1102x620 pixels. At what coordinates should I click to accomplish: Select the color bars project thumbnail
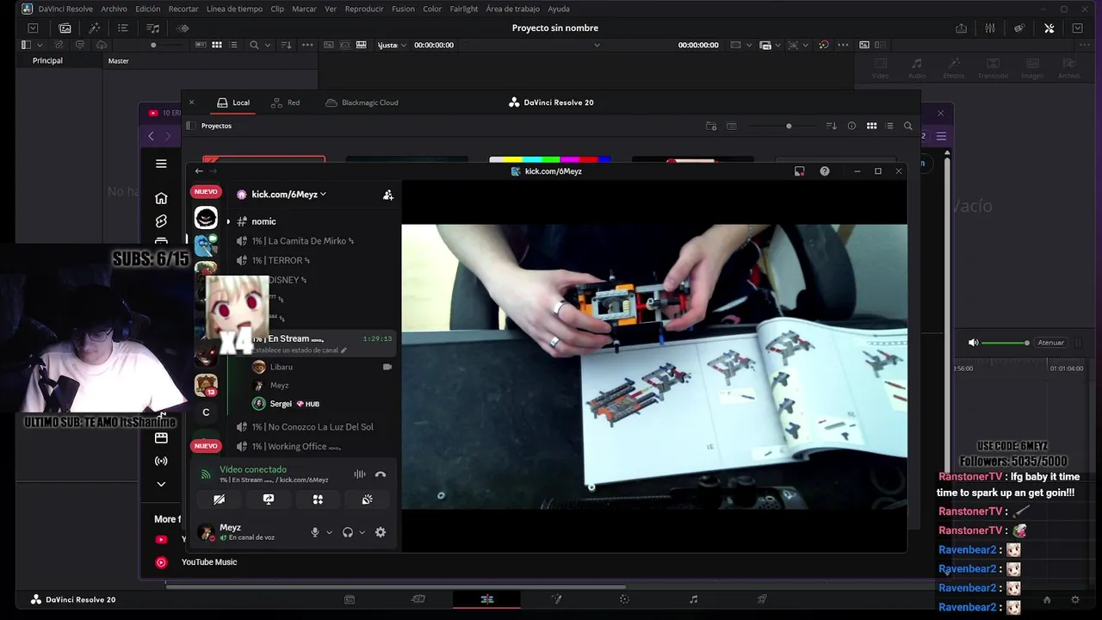(550, 160)
